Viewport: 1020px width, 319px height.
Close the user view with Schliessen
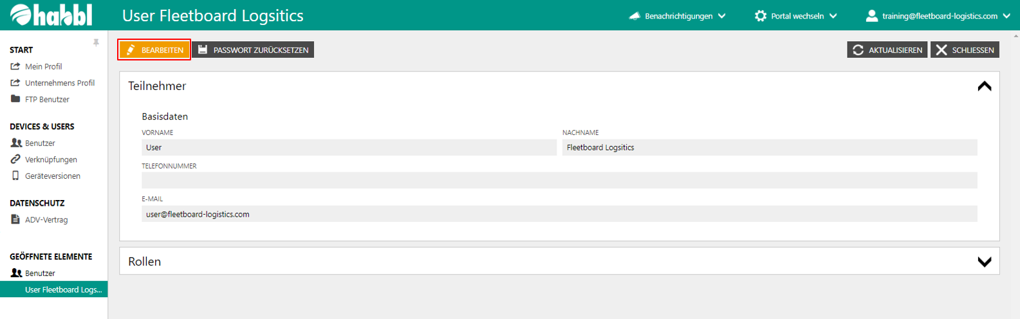965,50
